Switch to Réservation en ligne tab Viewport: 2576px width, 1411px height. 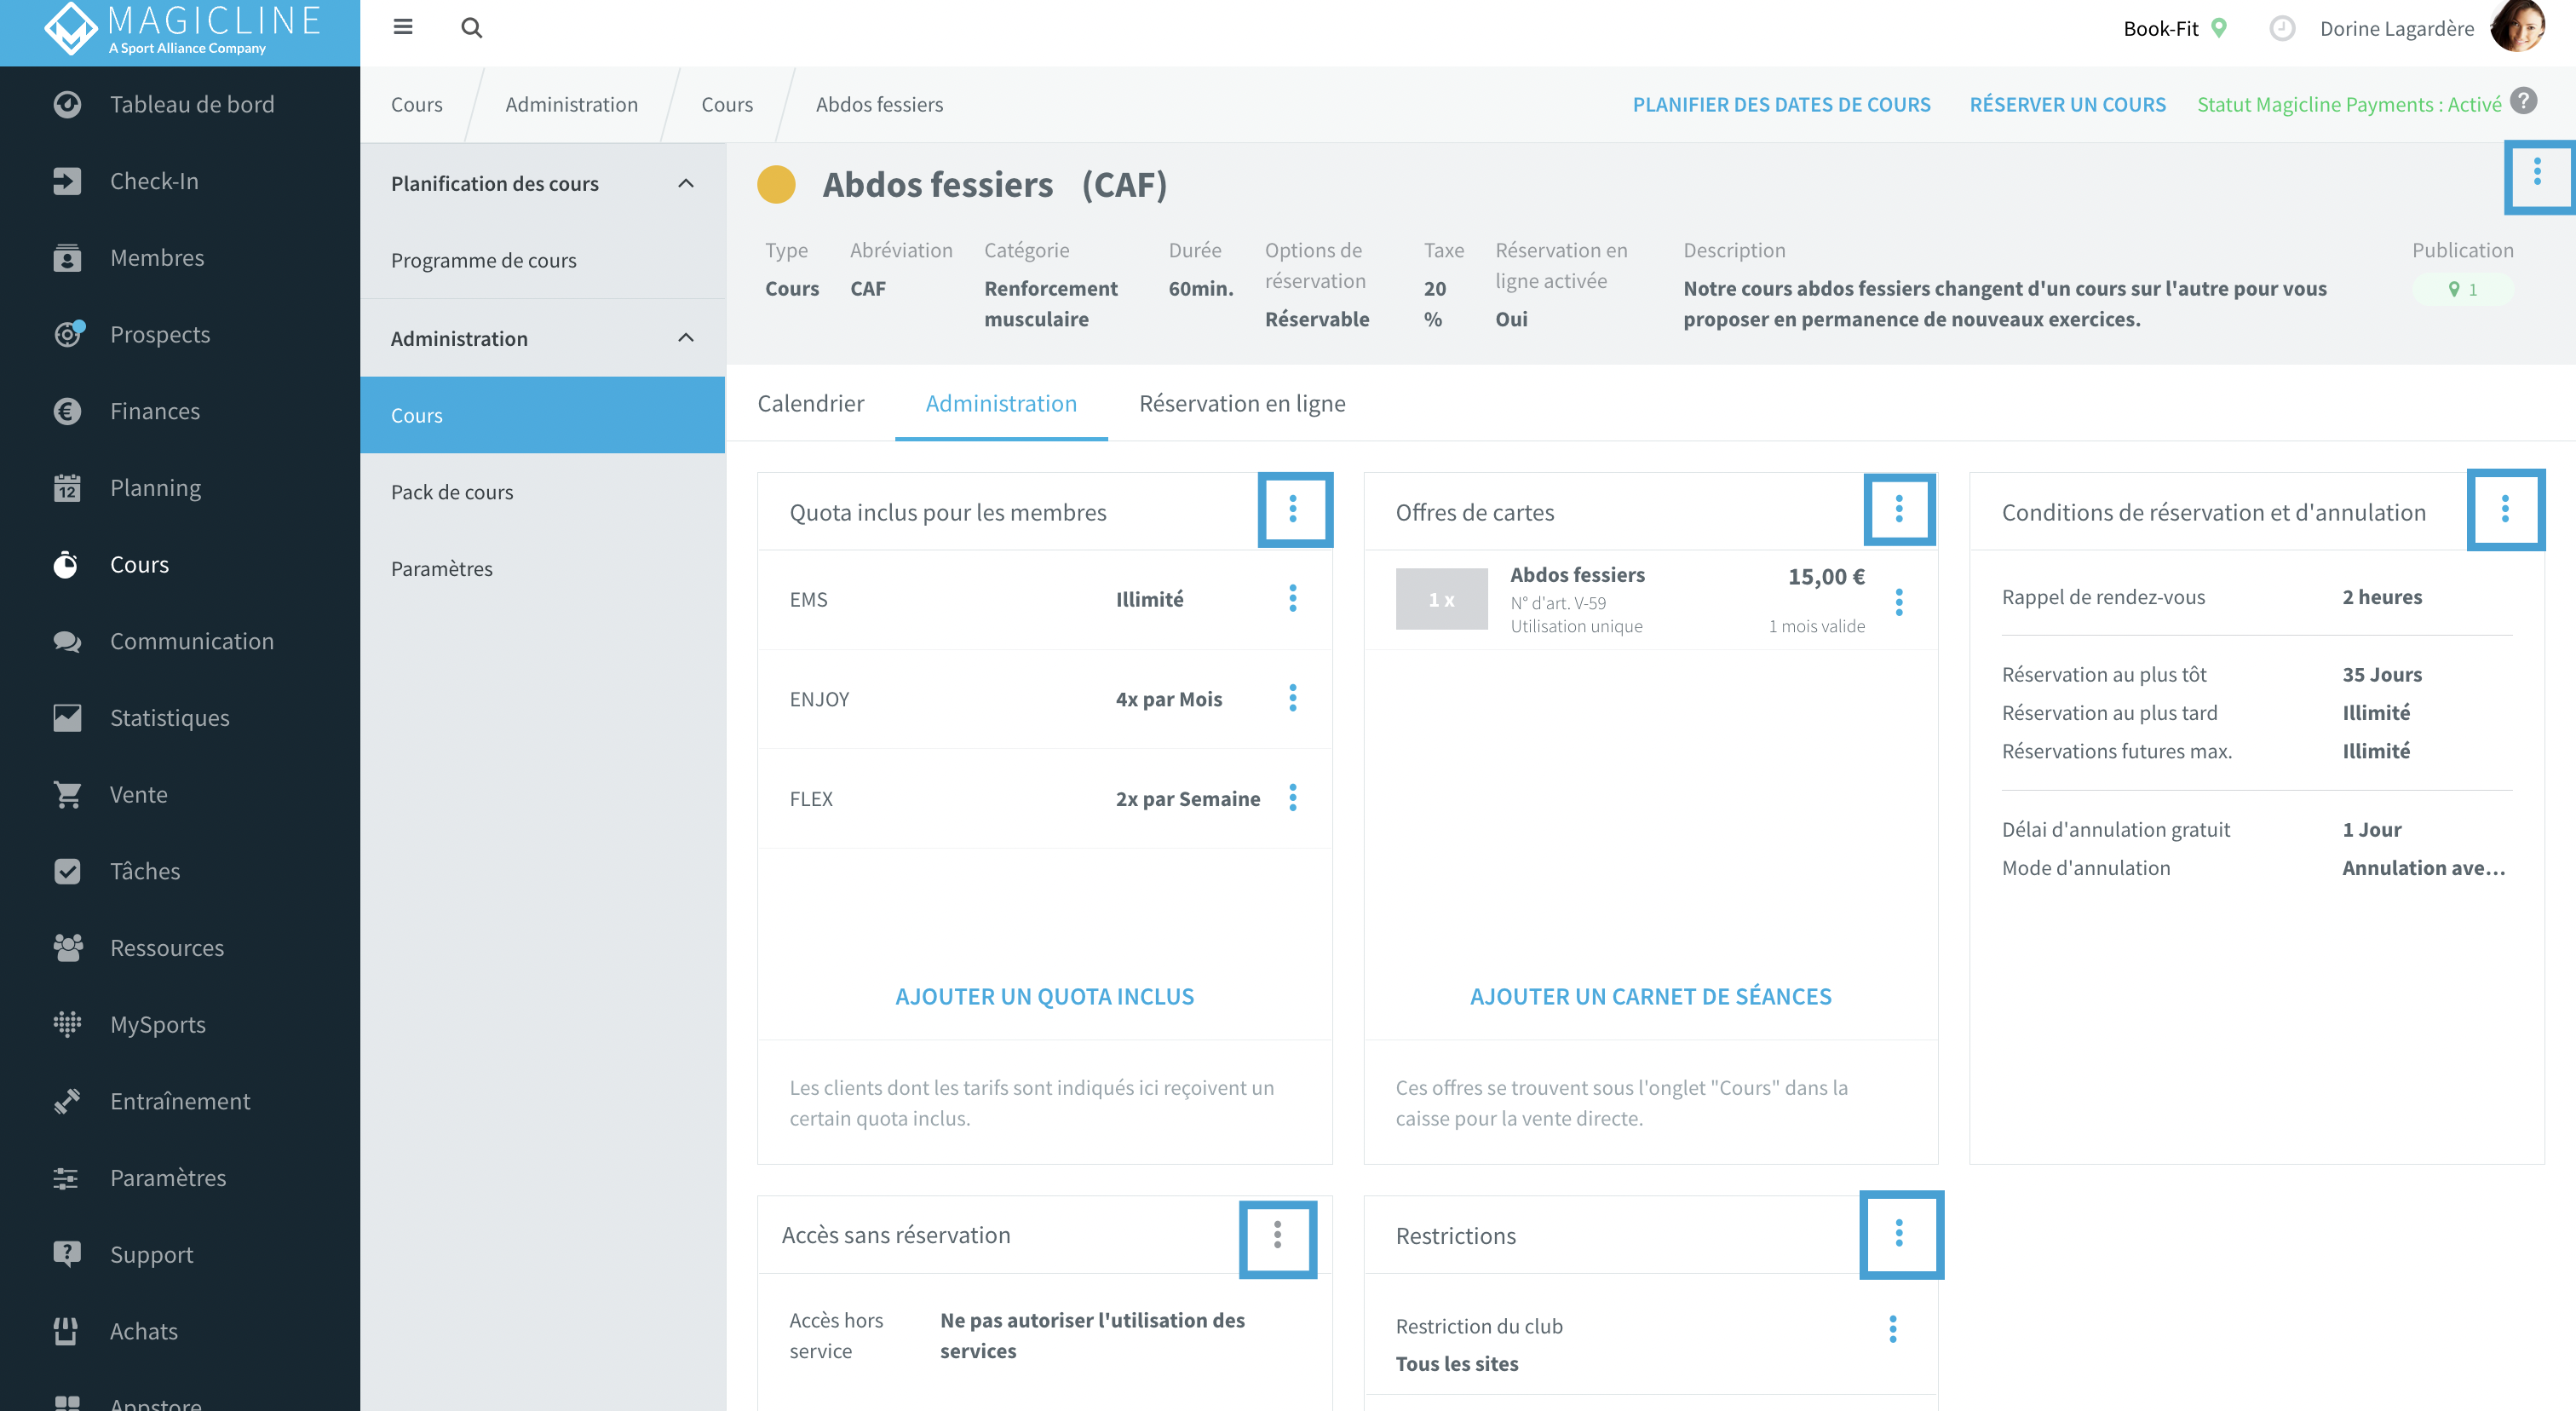[x=1242, y=403]
